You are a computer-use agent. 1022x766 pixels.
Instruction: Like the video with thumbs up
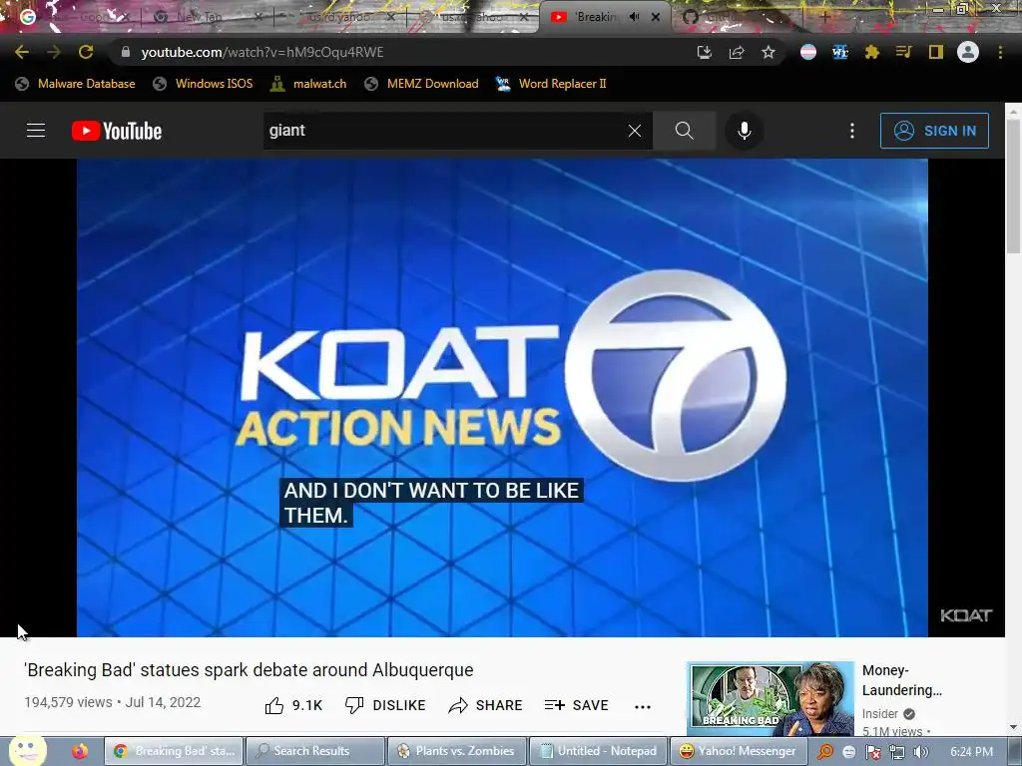coord(293,705)
